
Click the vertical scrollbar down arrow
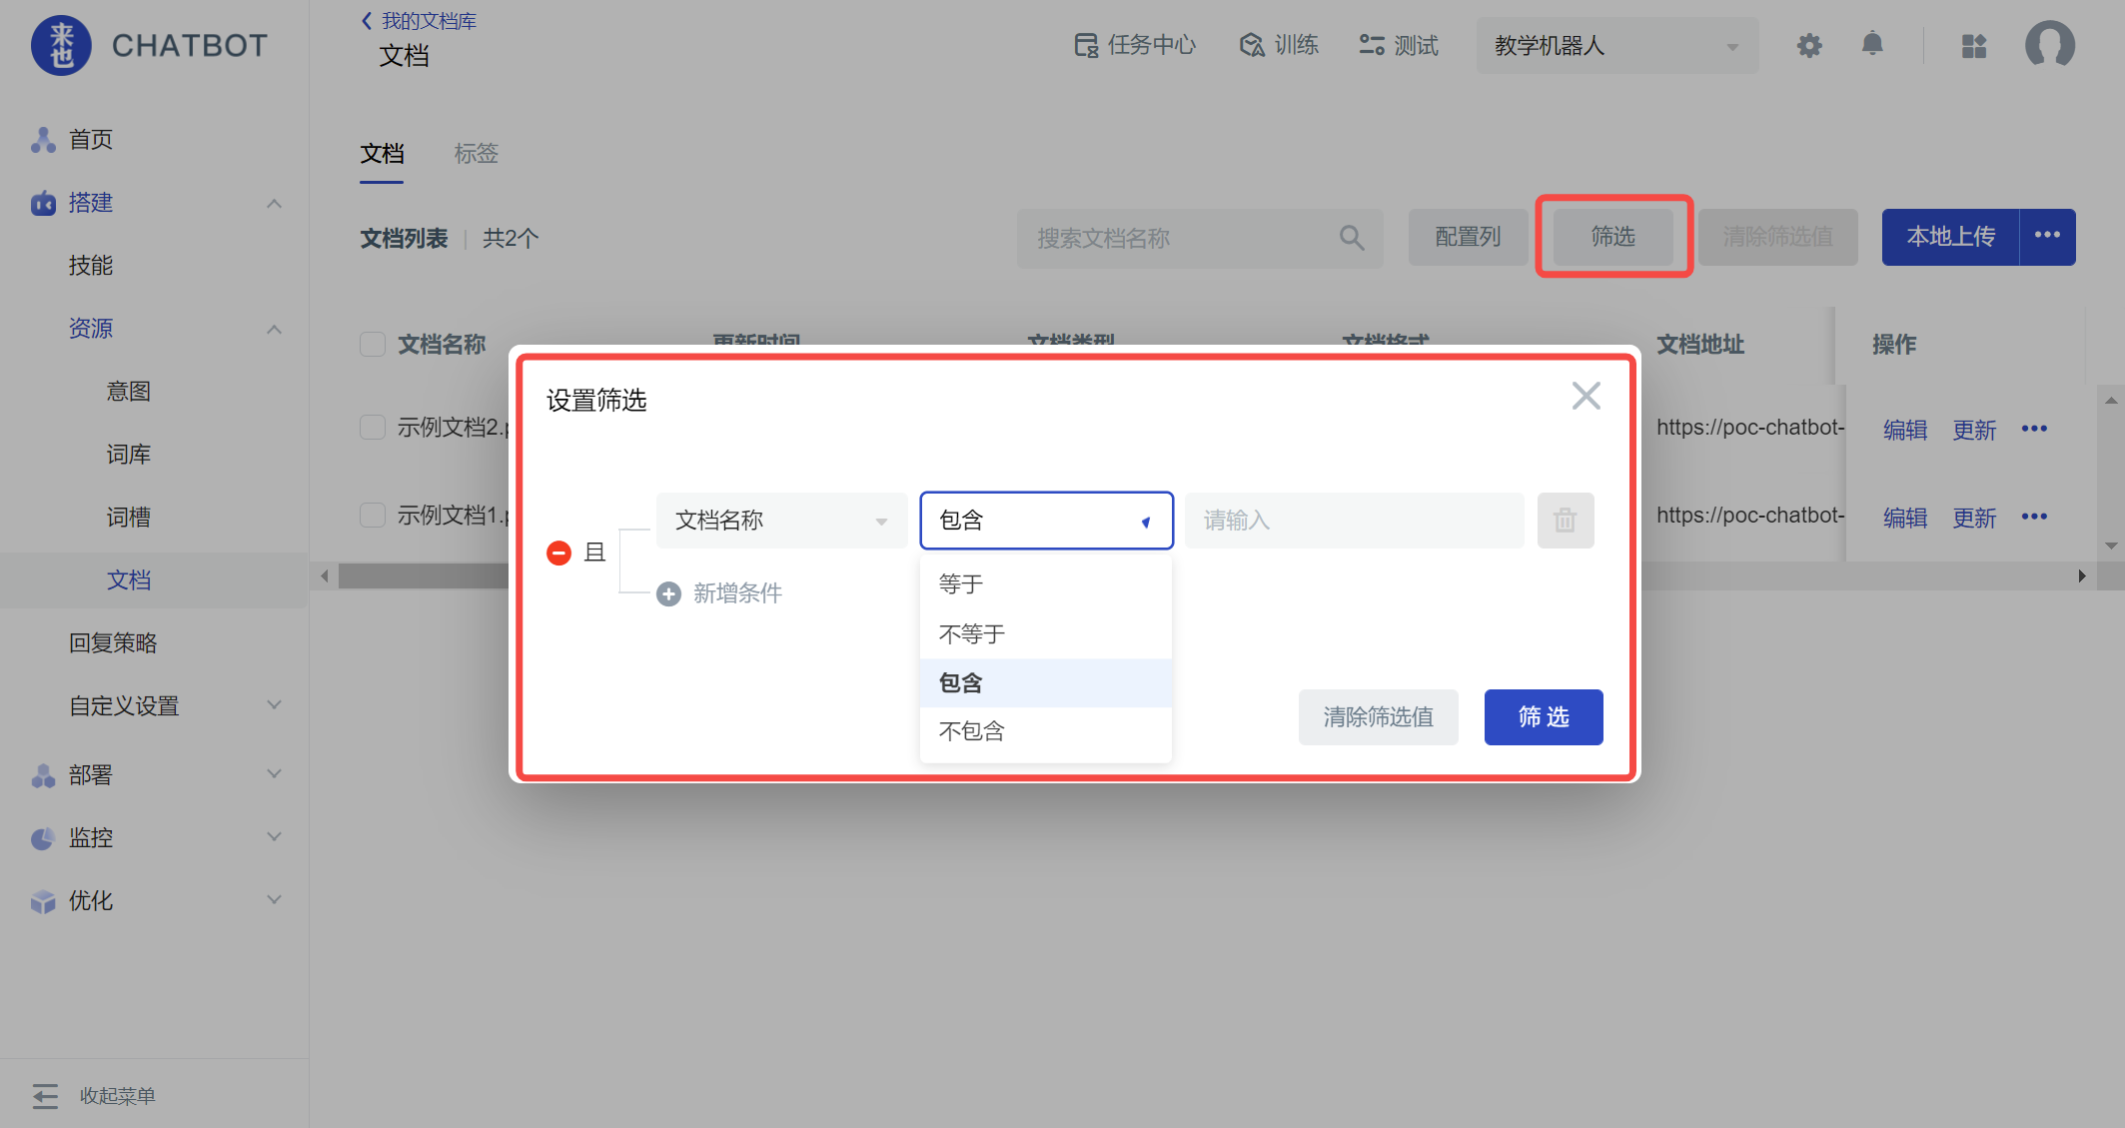pyautogui.click(x=2111, y=546)
